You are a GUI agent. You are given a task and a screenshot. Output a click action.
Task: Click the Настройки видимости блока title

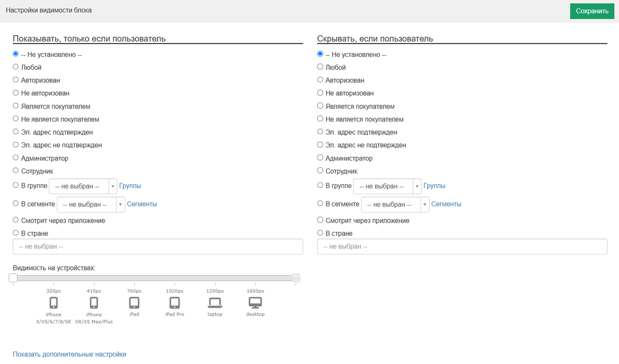(x=48, y=10)
